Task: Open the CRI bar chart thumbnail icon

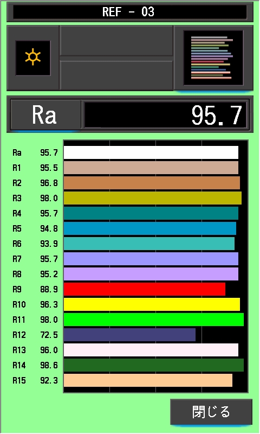Action: click(213, 58)
